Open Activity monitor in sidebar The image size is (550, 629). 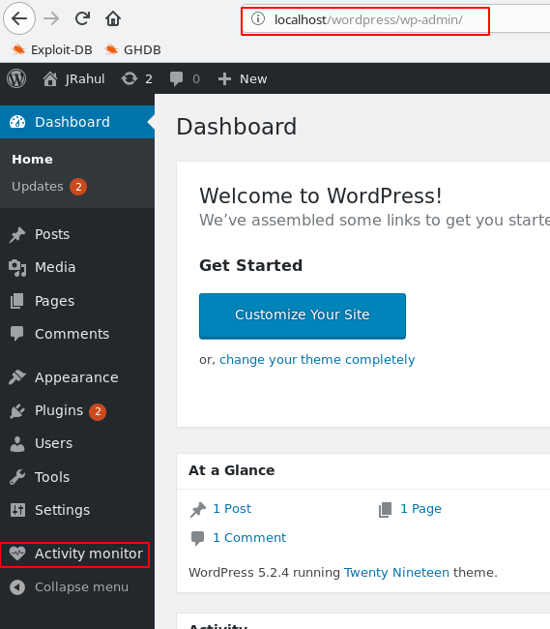click(76, 554)
